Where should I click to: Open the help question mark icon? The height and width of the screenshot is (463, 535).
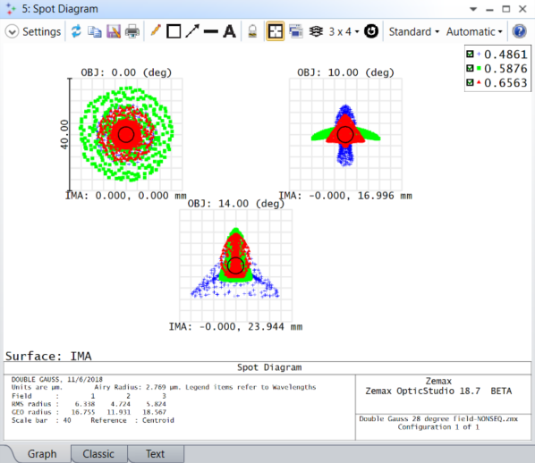[x=519, y=31]
